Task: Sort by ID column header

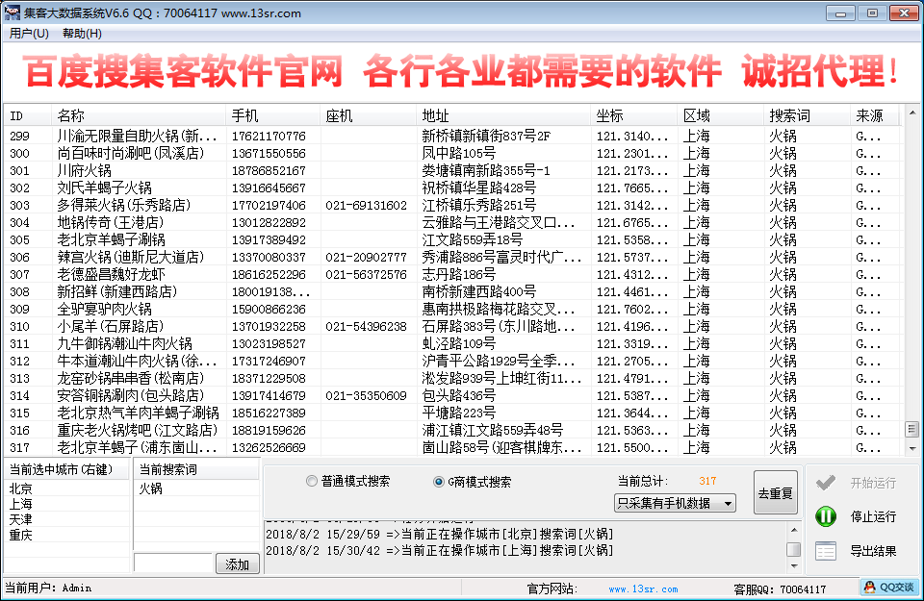Action: coord(28,116)
